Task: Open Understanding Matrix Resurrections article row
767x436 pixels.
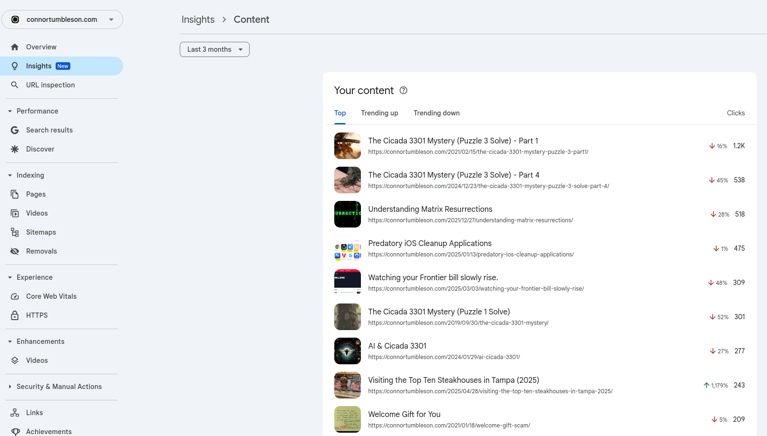Action: click(430, 209)
